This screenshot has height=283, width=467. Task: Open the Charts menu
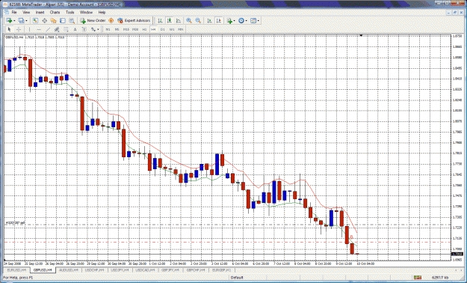point(55,12)
